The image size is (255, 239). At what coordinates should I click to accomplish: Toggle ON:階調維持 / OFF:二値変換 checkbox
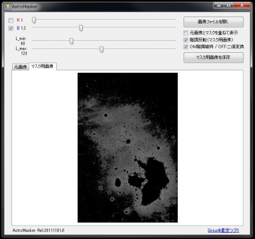click(x=186, y=47)
